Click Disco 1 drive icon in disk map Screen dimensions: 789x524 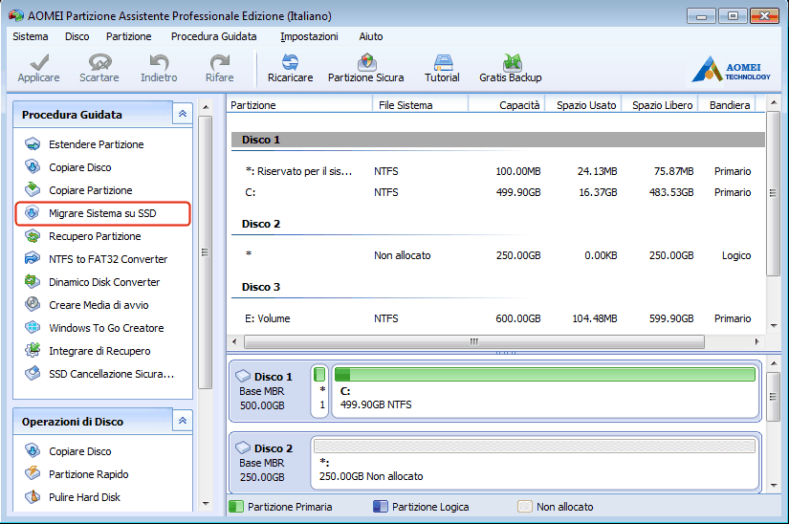tap(243, 376)
